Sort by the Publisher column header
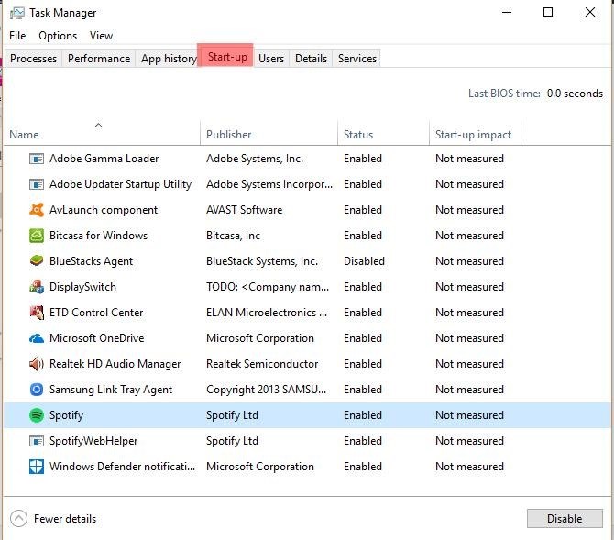 point(269,133)
